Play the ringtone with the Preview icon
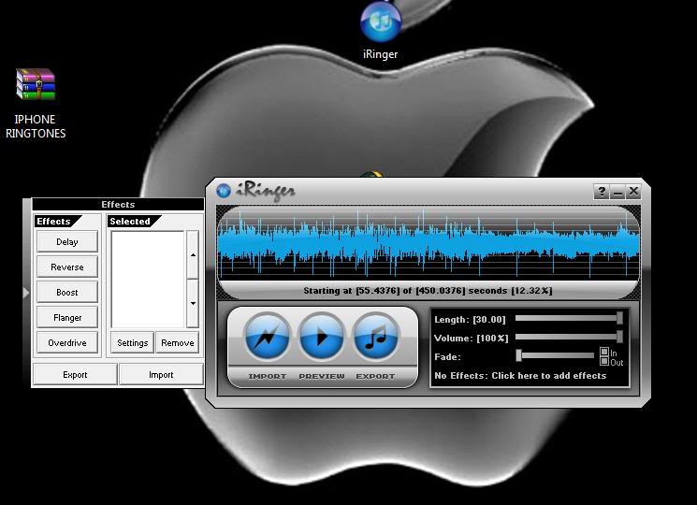 (322, 337)
